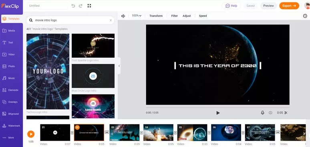
Task: Play the whole timeline with orange button
Action: (x=31, y=134)
